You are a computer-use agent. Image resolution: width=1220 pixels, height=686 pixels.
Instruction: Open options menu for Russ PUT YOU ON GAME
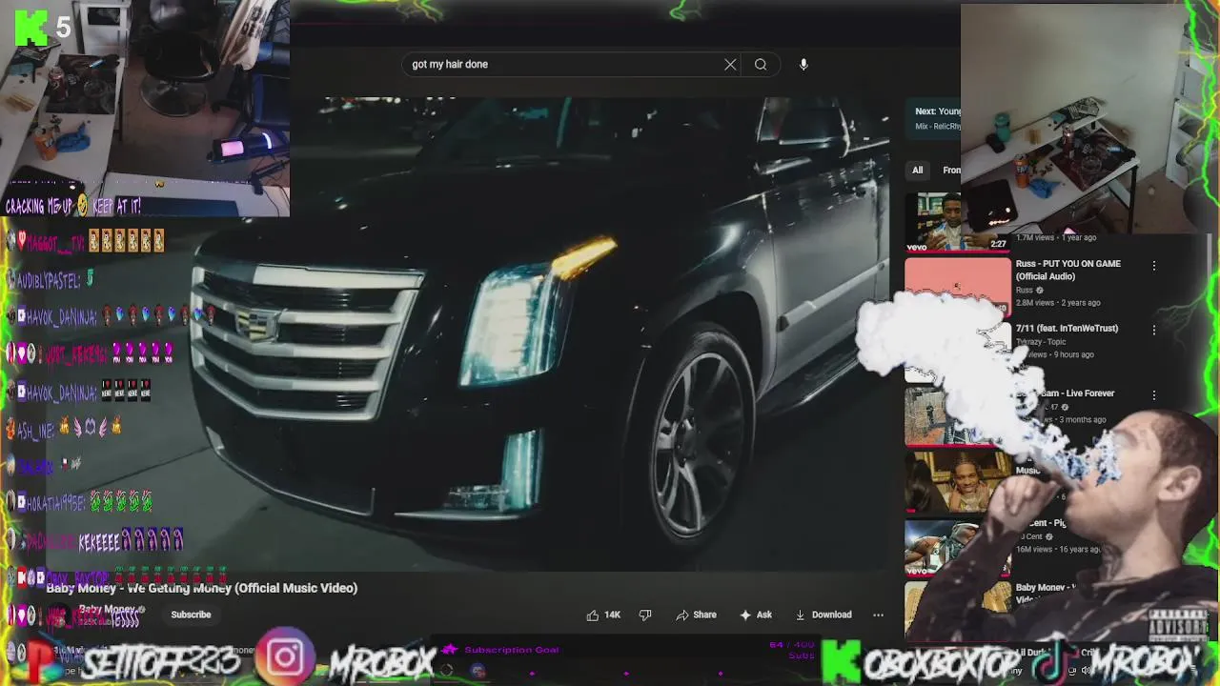tap(1154, 266)
